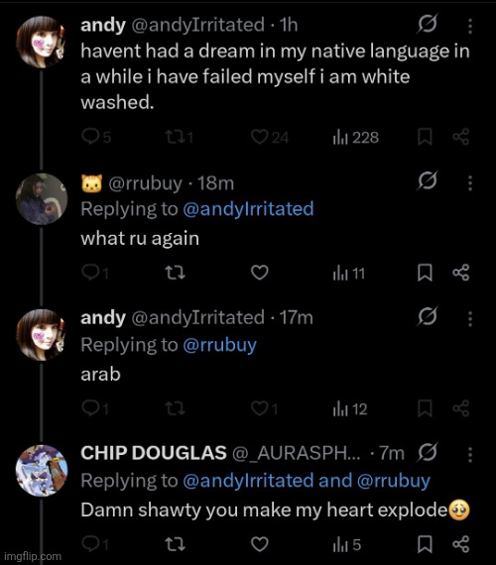The image size is (496, 565).
Task: Toggle bookmark on CHIP DOUGLAS's reply
Action: (x=425, y=544)
